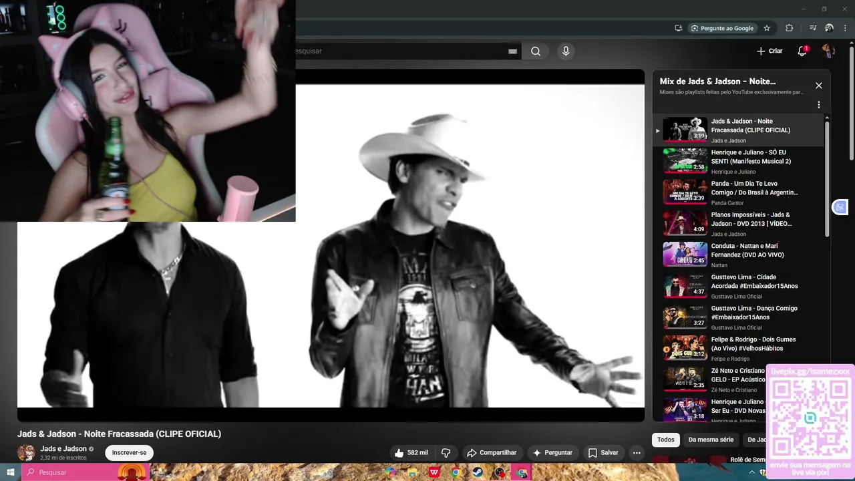Open Google Chrome from the taskbar
This screenshot has height=481, width=855.
pos(456,472)
